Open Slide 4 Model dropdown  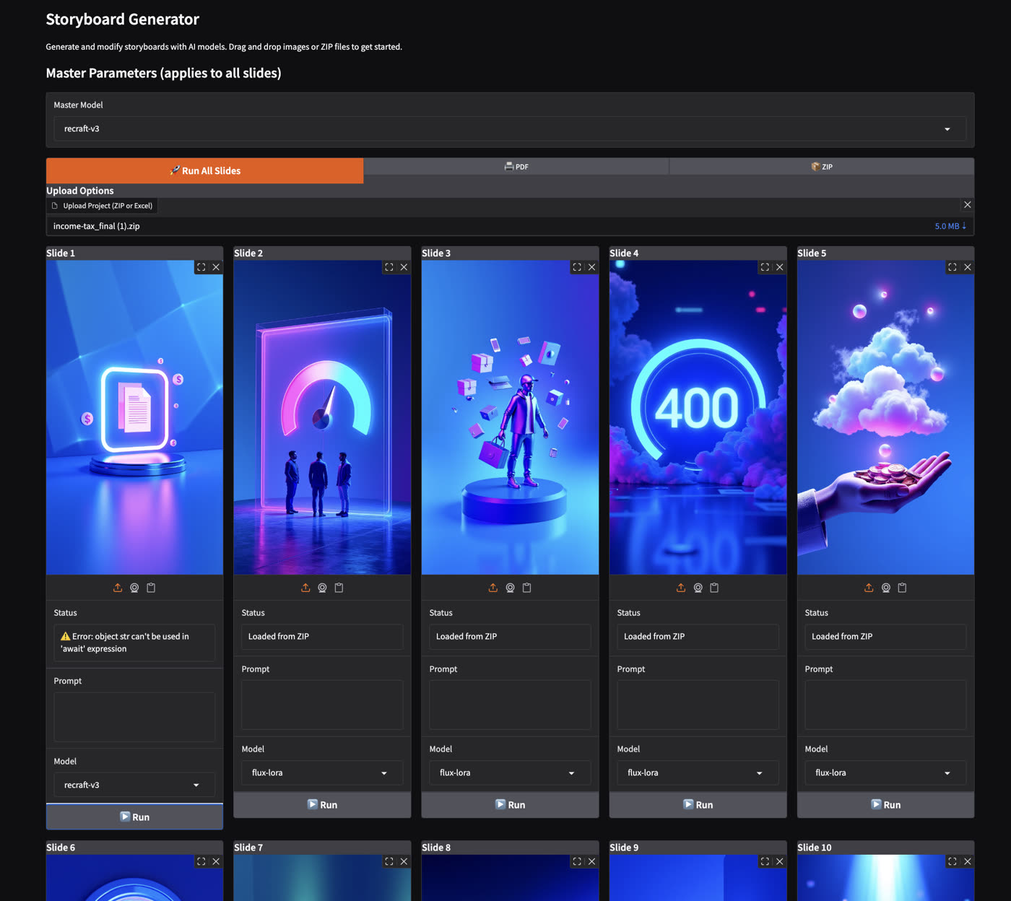(x=698, y=772)
